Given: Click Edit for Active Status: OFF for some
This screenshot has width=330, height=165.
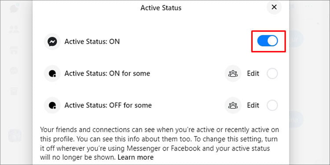Looking at the screenshot, I should click(253, 105).
